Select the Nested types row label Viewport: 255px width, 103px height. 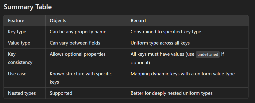point(22,93)
